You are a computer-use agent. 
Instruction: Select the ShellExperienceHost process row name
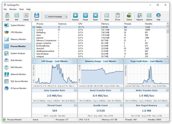[45, 51]
